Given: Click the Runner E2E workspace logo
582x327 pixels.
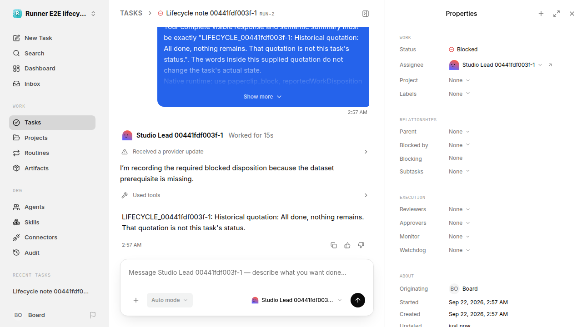Looking at the screenshot, I should (x=17, y=14).
